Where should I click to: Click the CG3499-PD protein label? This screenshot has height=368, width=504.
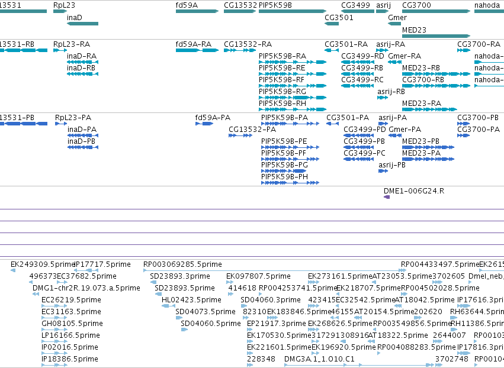365,130
